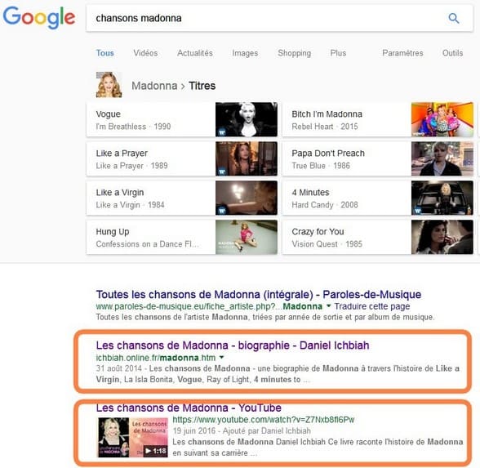Click the 19 juin 2016 - Ajouté par Daniel Ichbiah line
This screenshot has width=480, height=468.
(x=242, y=430)
